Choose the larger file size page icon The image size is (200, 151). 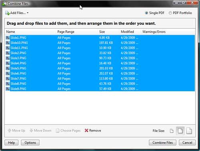(189, 131)
